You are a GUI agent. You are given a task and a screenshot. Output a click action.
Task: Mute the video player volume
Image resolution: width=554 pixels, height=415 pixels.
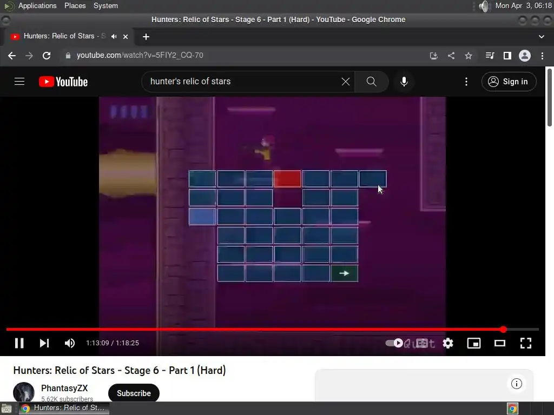[x=70, y=343]
